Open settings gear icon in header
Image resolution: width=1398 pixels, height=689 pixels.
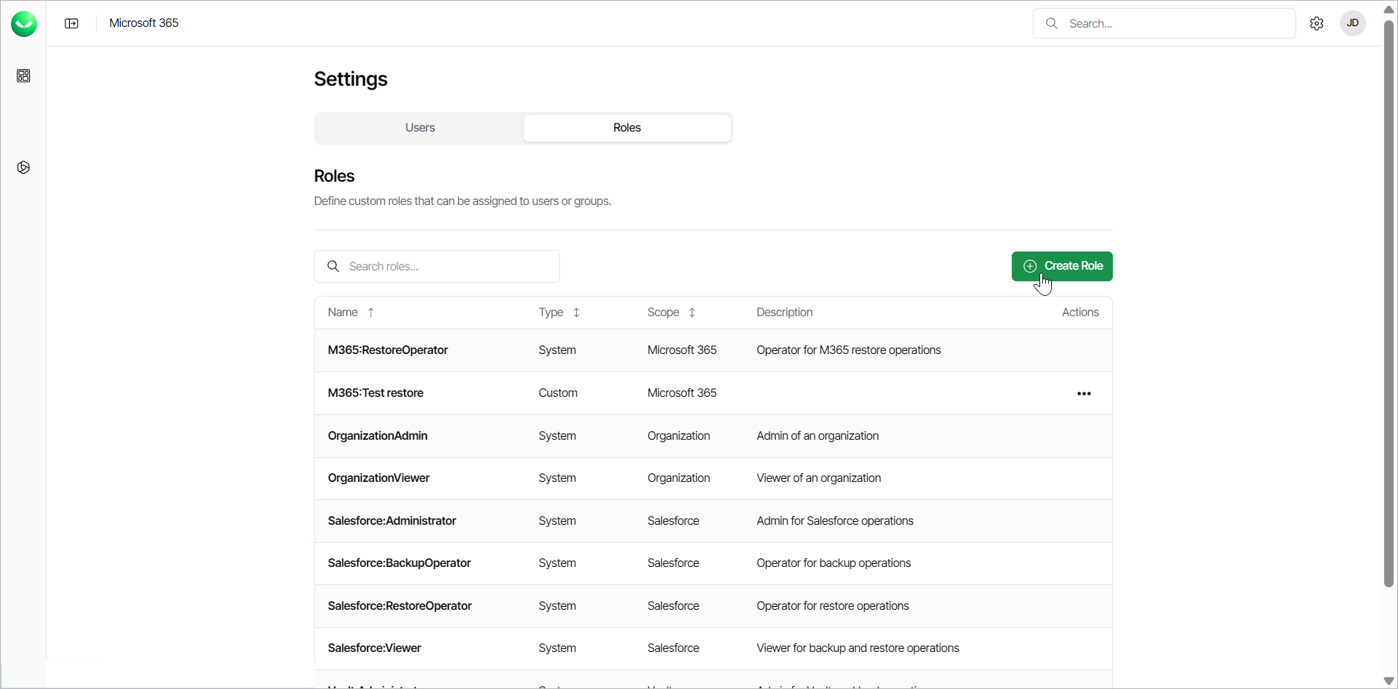pyautogui.click(x=1317, y=23)
